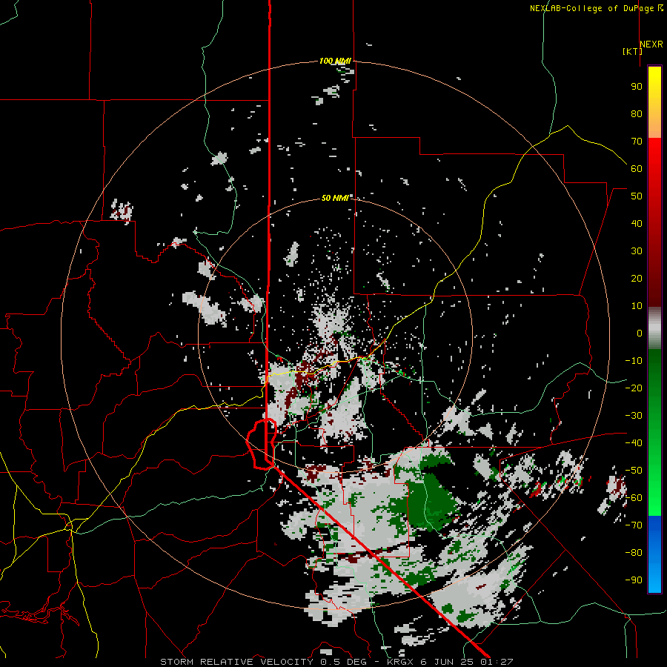Screen dimensions: 667x667
Task: Click the 70 value on the velocity scale
Action: coord(637,142)
